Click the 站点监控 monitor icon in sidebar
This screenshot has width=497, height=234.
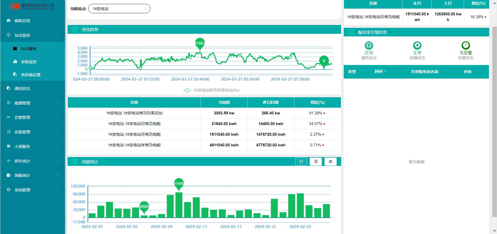point(9,35)
